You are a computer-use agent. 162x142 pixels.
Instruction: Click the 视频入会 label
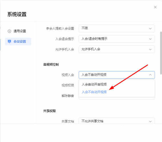[68, 75]
